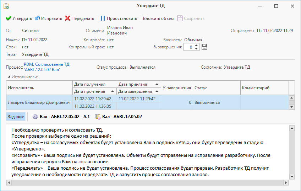Image resolution: width=301 pixels, height=191 pixels.
Task: Decrease % завершения with down spinner arrow
Action: coord(196,49)
